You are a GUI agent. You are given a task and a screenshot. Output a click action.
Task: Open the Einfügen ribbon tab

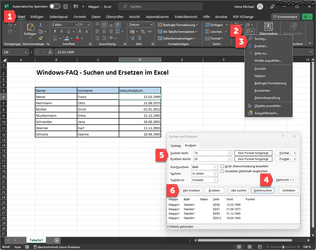click(37, 17)
